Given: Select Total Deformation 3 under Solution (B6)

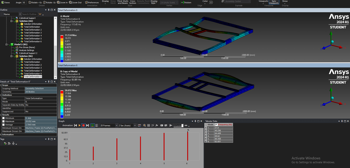Looking at the screenshot, I should [x=33, y=68].
